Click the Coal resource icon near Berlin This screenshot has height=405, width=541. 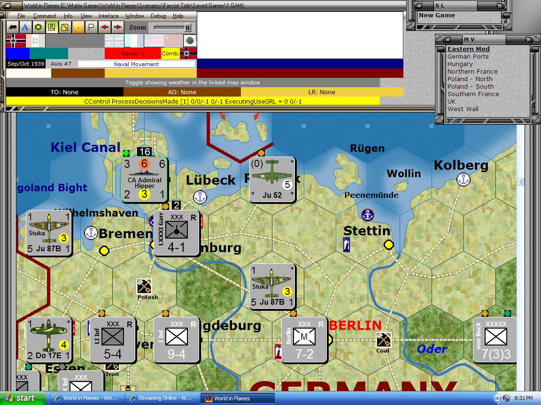click(383, 340)
